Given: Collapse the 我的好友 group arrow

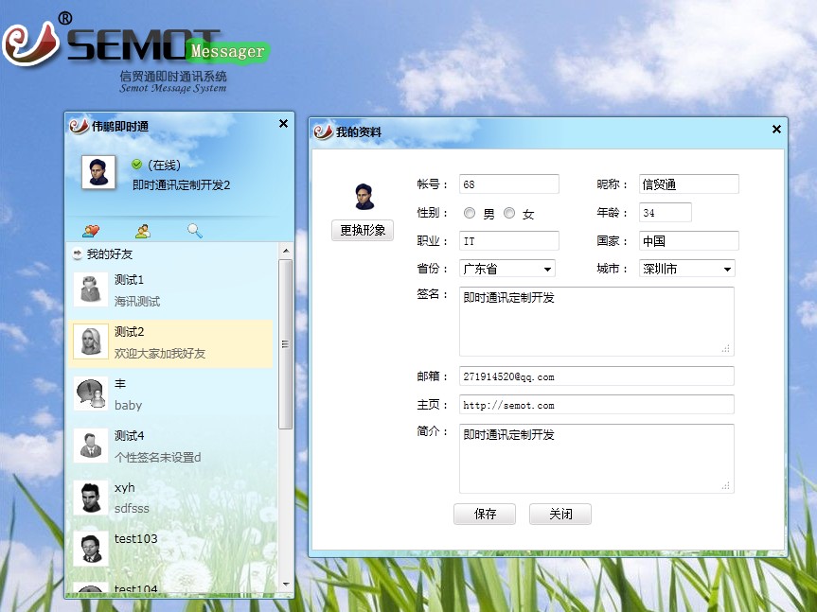Looking at the screenshot, I should click(x=77, y=254).
